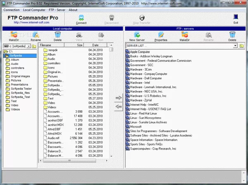Click the Disconnect toolbar icon
The width and height of the screenshot is (248, 185).
click(x=112, y=18)
